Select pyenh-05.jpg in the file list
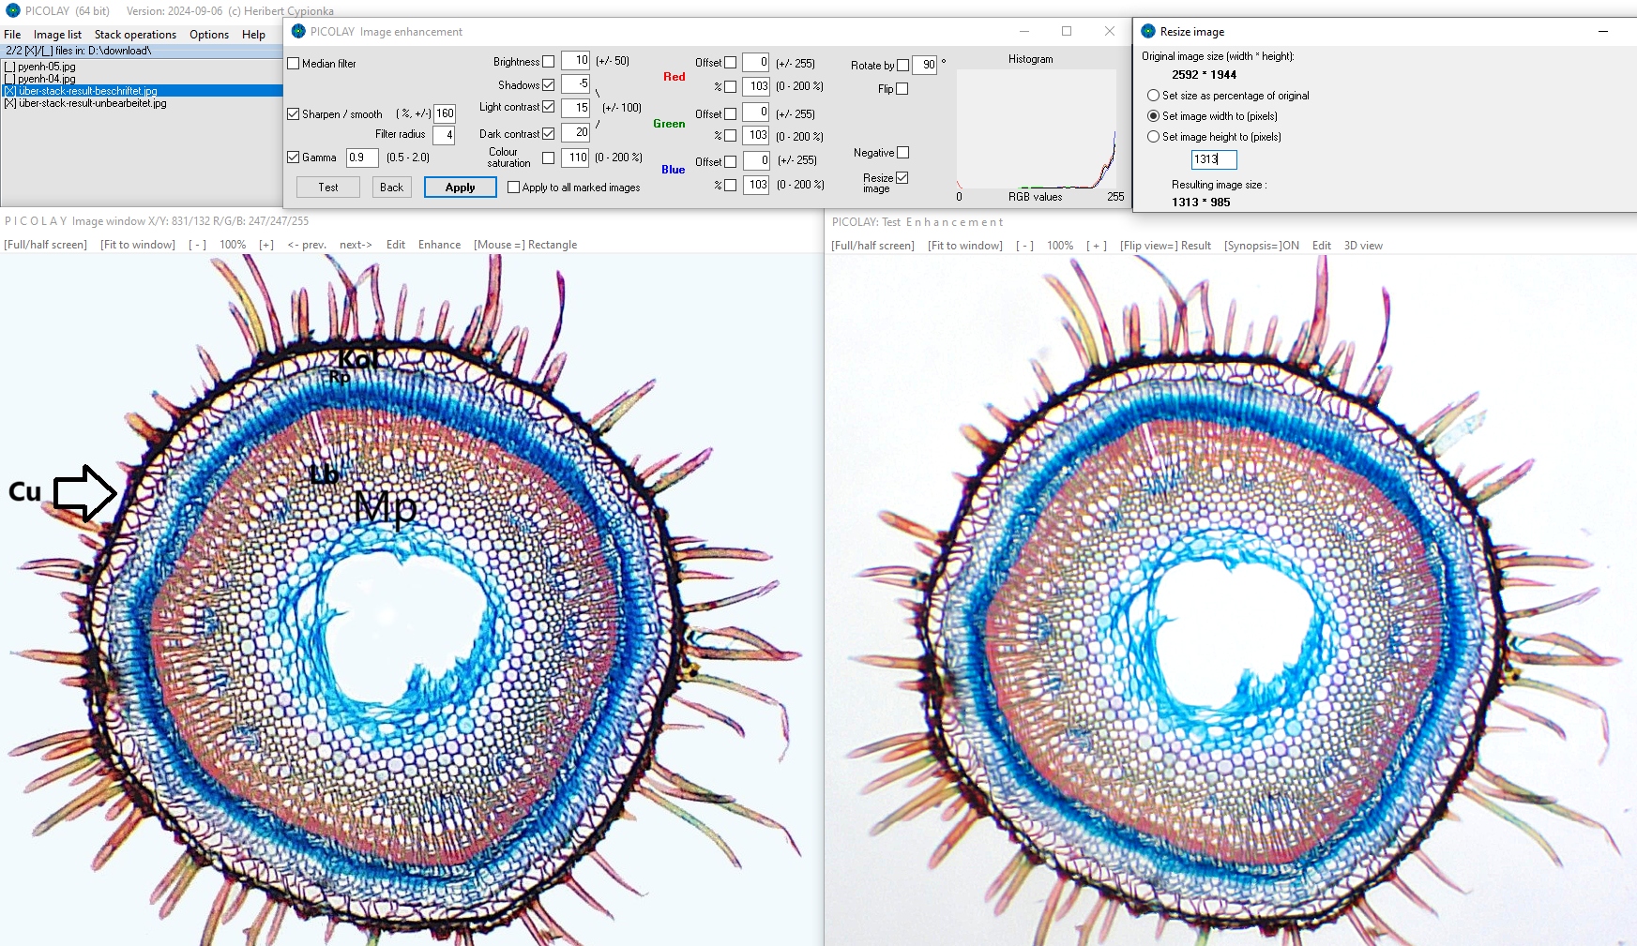The height and width of the screenshot is (946, 1637). point(46,67)
